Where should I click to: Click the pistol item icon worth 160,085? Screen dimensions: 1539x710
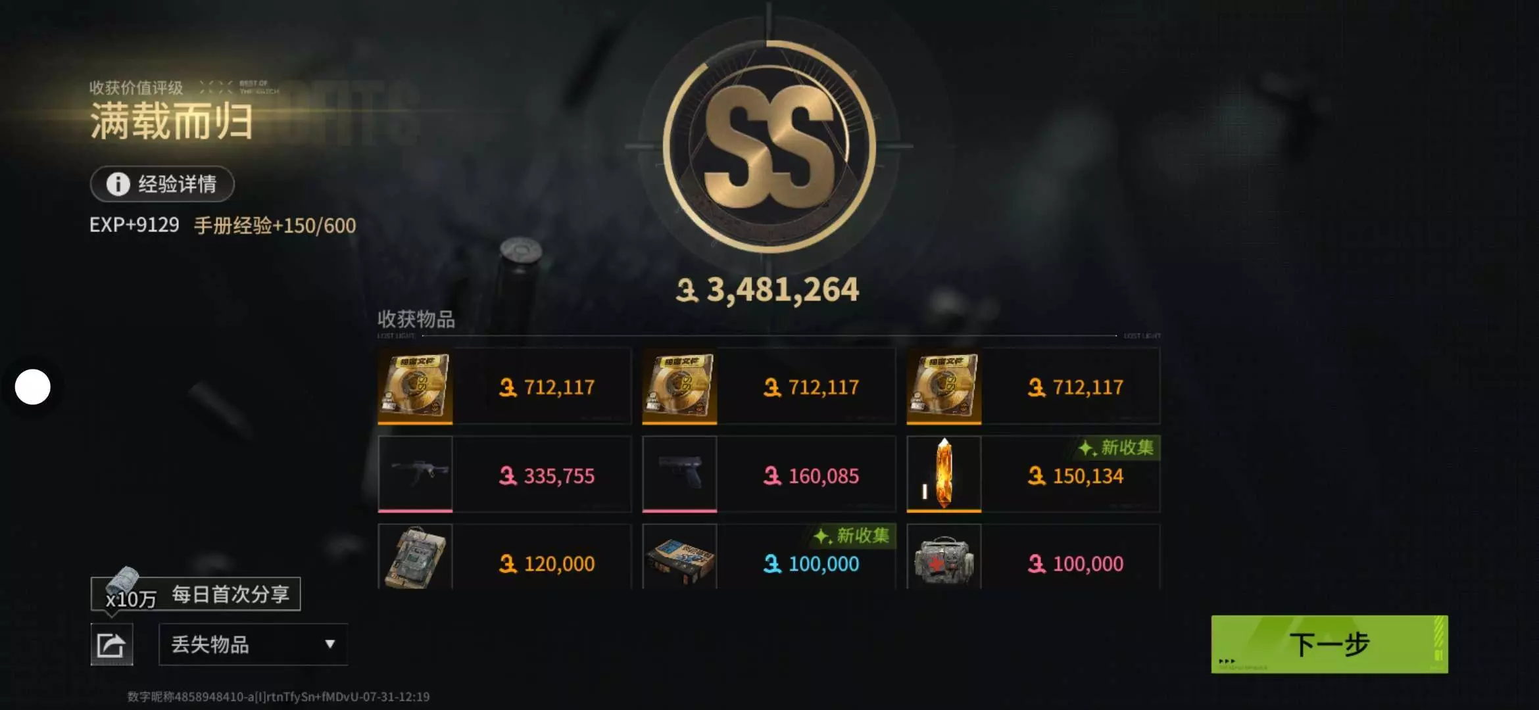click(x=679, y=474)
